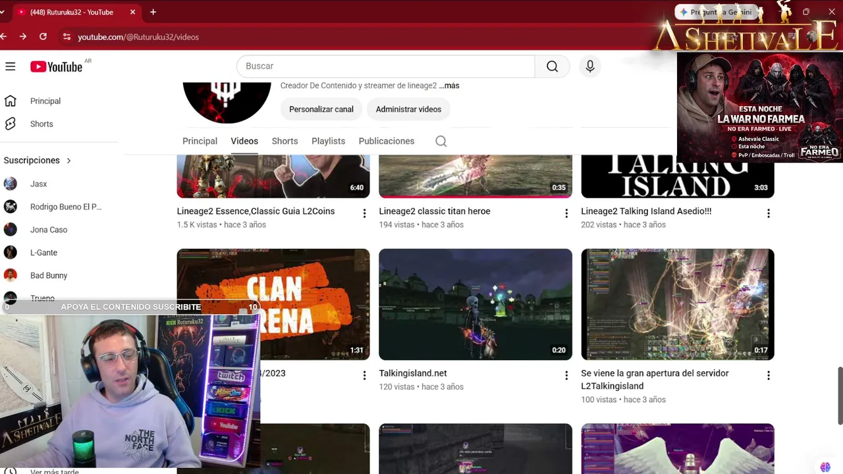
Task: Open the purple extension icon at the page corner
Action: (825, 467)
